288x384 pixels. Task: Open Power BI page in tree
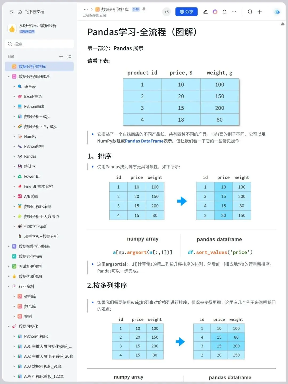click(x=32, y=176)
